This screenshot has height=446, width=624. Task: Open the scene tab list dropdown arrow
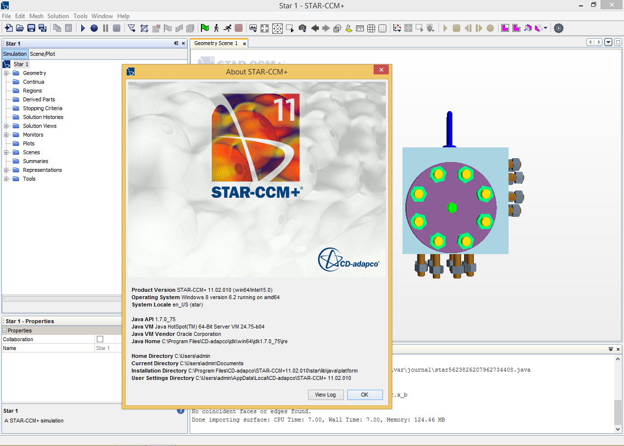tap(608, 43)
